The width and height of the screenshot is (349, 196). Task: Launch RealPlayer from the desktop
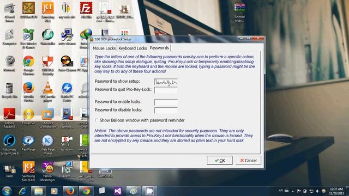coord(28,143)
